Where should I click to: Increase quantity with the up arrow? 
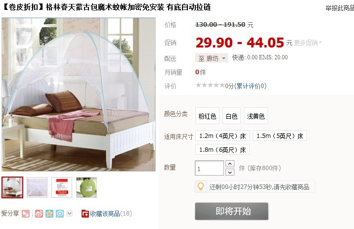[x=230, y=164]
